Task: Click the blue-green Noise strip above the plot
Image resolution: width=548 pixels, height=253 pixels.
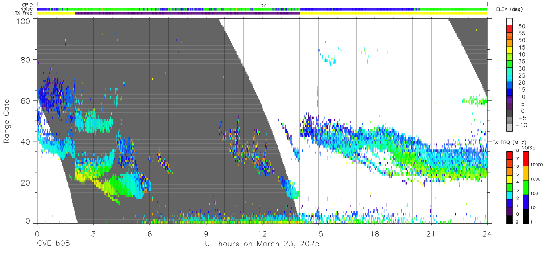Action: point(262,9)
